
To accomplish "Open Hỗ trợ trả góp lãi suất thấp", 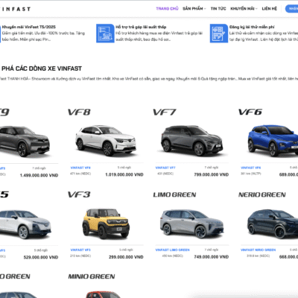I will [141, 27].
